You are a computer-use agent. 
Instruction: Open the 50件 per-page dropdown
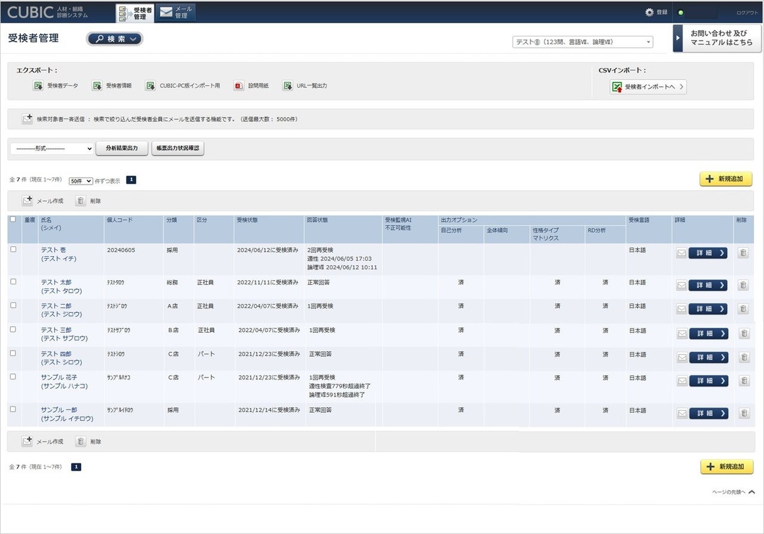(x=81, y=180)
